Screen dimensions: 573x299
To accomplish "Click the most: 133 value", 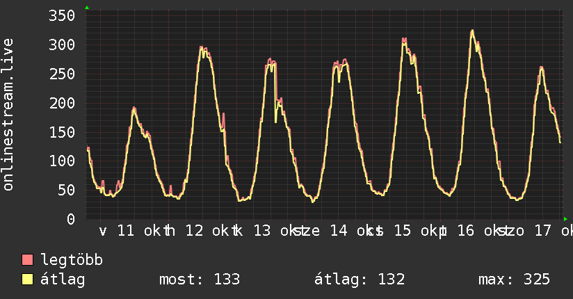I will tap(200, 280).
